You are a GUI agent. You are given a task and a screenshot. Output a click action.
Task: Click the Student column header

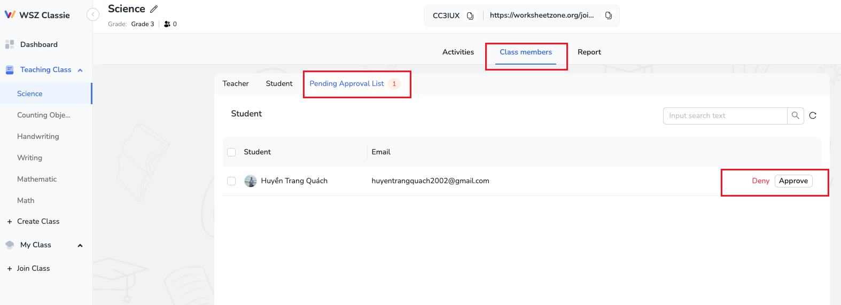pyautogui.click(x=257, y=152)
